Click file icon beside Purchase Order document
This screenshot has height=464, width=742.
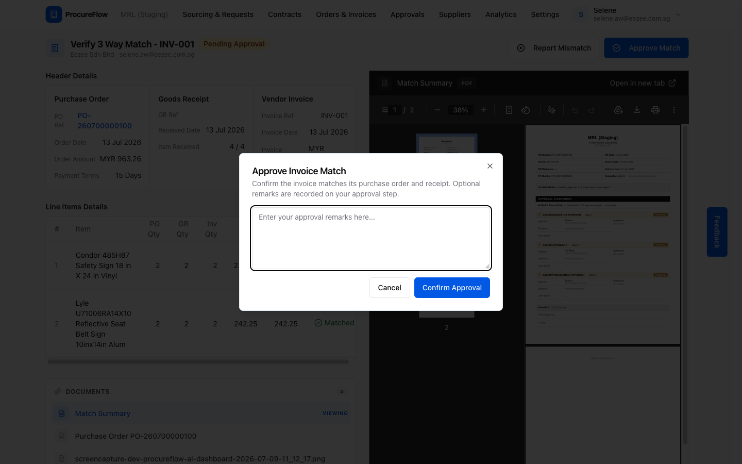click(x=61, y=436)
